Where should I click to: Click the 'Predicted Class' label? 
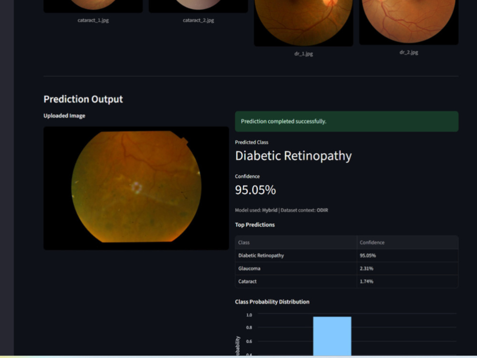pos(251,142)
